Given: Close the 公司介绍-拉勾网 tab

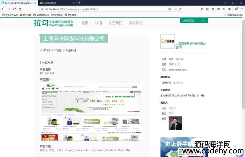Looking at the screenshot, I should [35, 3].
